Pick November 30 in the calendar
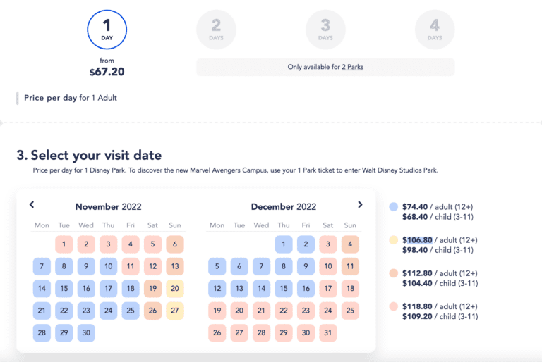 [x=86, y=332]
